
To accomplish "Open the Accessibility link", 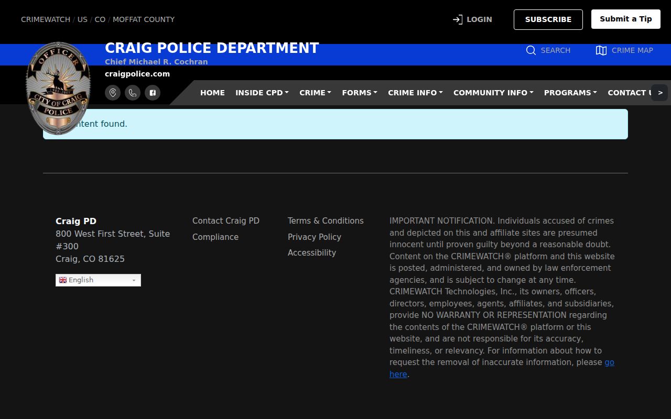I will [312, 252].
